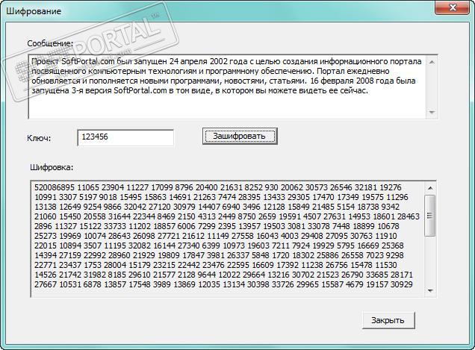Click the Сообщение label
The image size is (475, 350).
pos(50,43)
